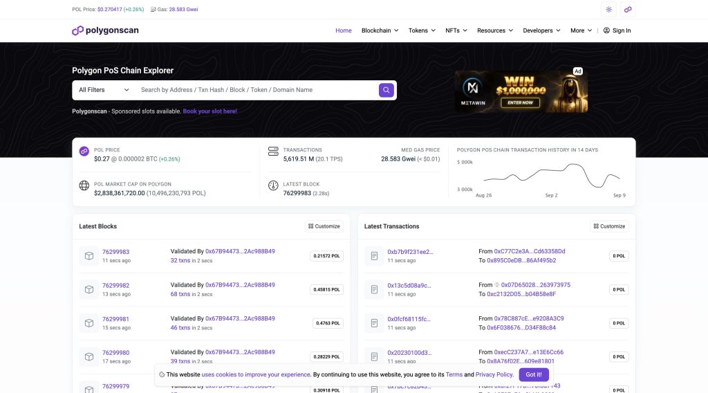Click the Polygon network icon in top bar
The image size is (708, 393).
[x=628, y=10]
